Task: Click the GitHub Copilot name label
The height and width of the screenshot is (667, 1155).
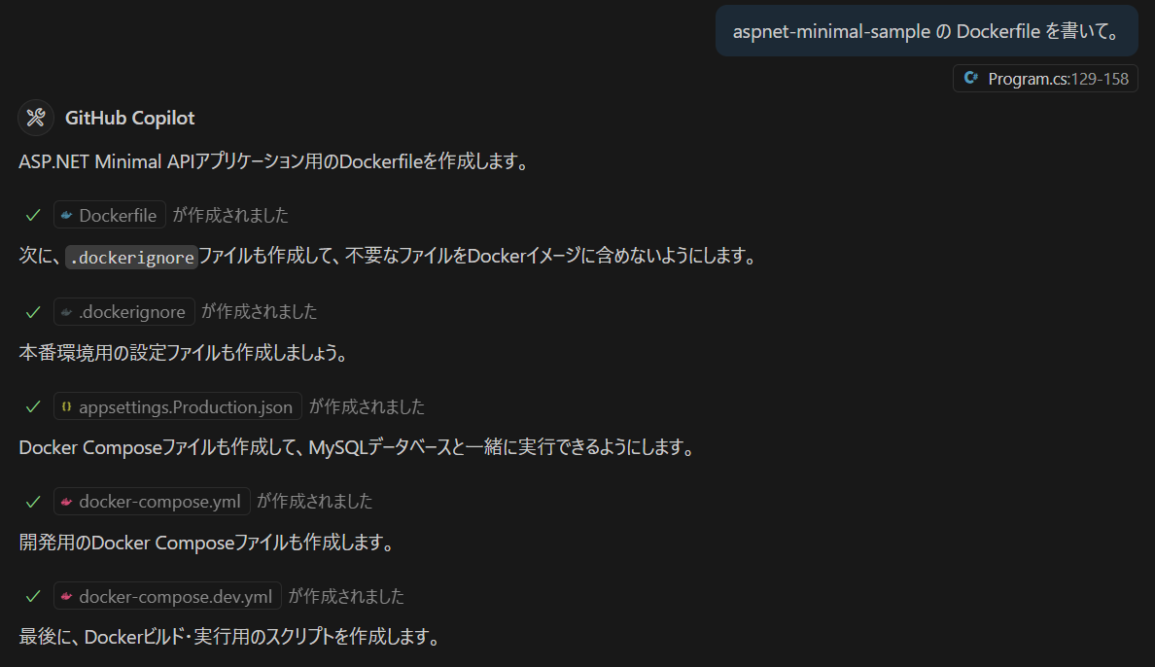Action: 130,118
